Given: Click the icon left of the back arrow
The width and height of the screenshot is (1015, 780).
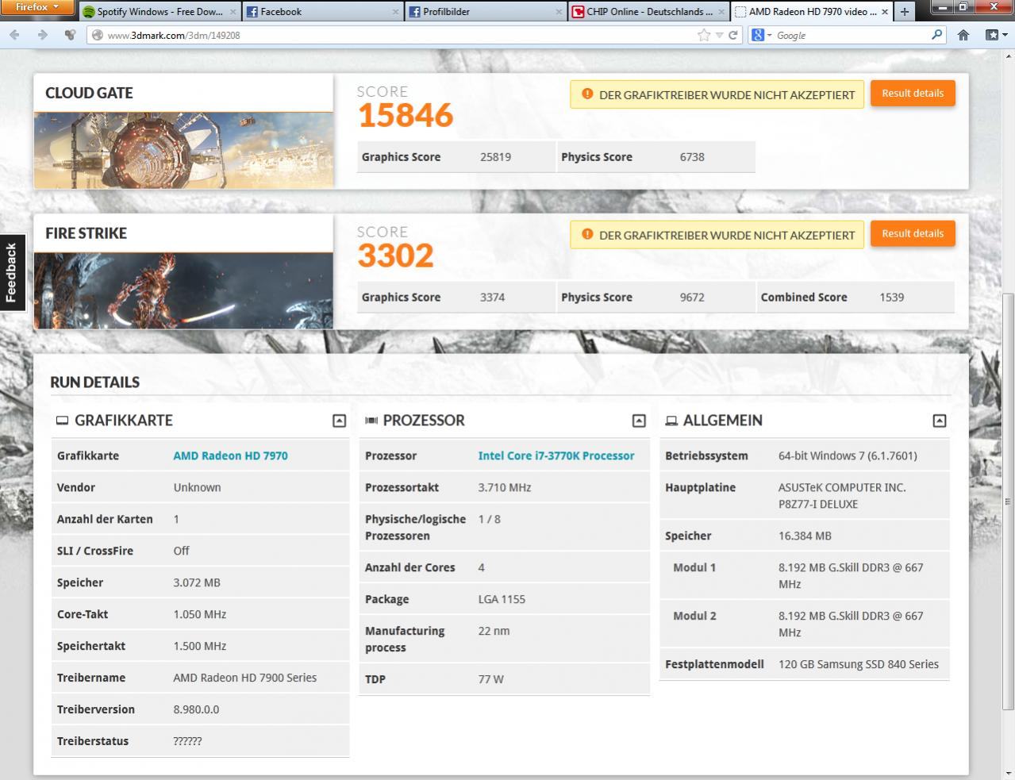Looking at the screenshot, I should point(70,35).
